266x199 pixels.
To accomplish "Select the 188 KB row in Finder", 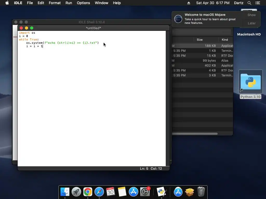I will 203,46.
